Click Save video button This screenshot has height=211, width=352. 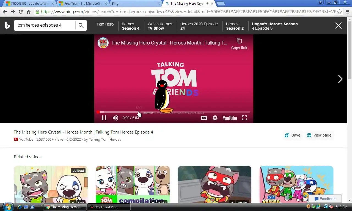292,135
